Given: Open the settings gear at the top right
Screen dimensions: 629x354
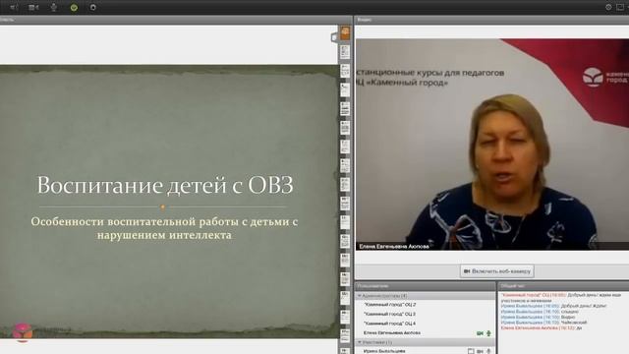Looking at the screenshot, I should [608, 7].
